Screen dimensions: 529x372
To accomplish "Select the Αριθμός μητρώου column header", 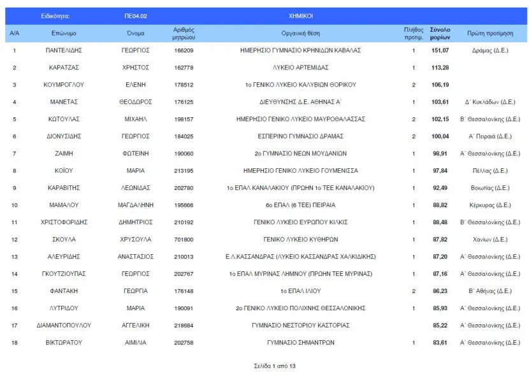I will (184, 33).
